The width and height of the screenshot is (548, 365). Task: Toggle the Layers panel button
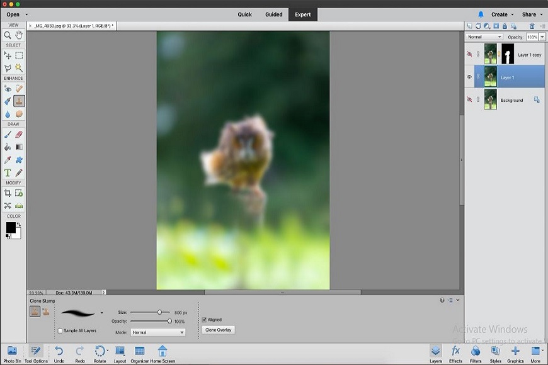(x=435, y=354)
